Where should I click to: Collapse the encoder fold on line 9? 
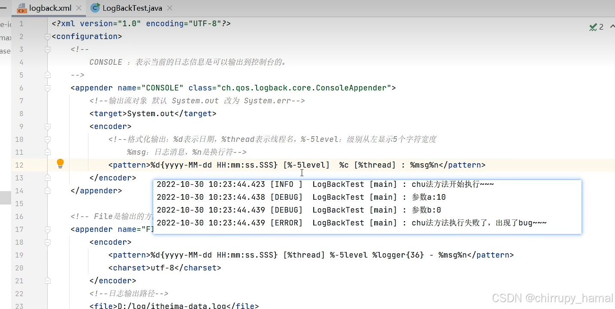[48, 126]
